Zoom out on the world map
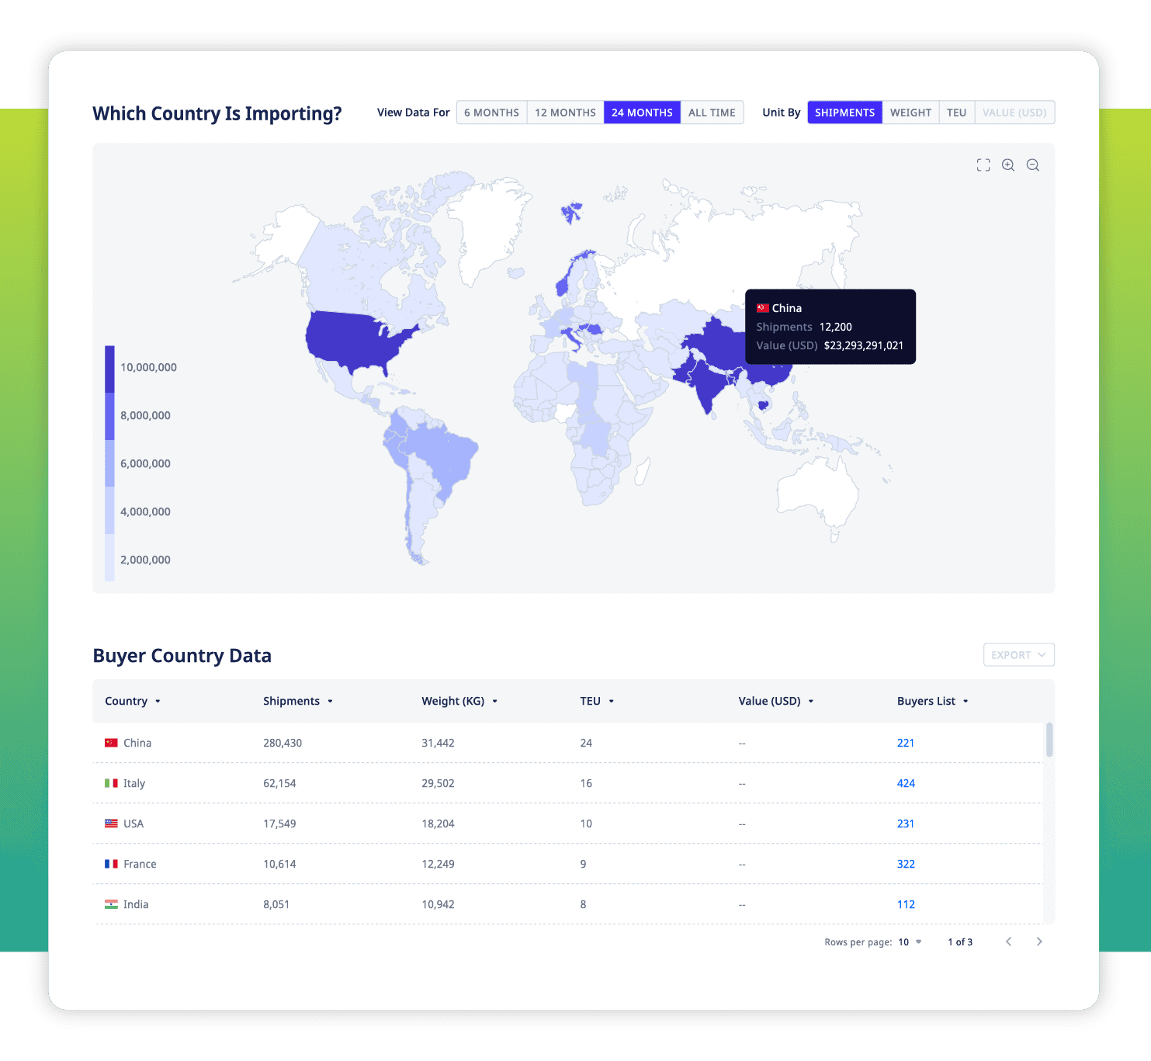1151x1061 pixels. pos(1033,165)
